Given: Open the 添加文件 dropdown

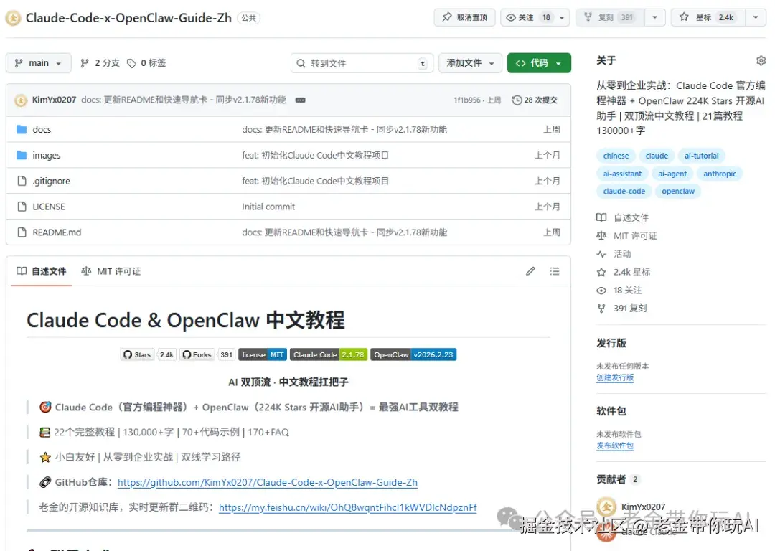Looking at the screenshot, I should 470,62.
